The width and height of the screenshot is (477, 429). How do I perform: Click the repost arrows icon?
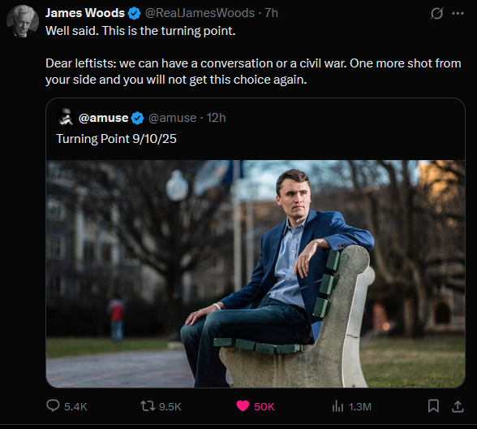pos(148,406)
